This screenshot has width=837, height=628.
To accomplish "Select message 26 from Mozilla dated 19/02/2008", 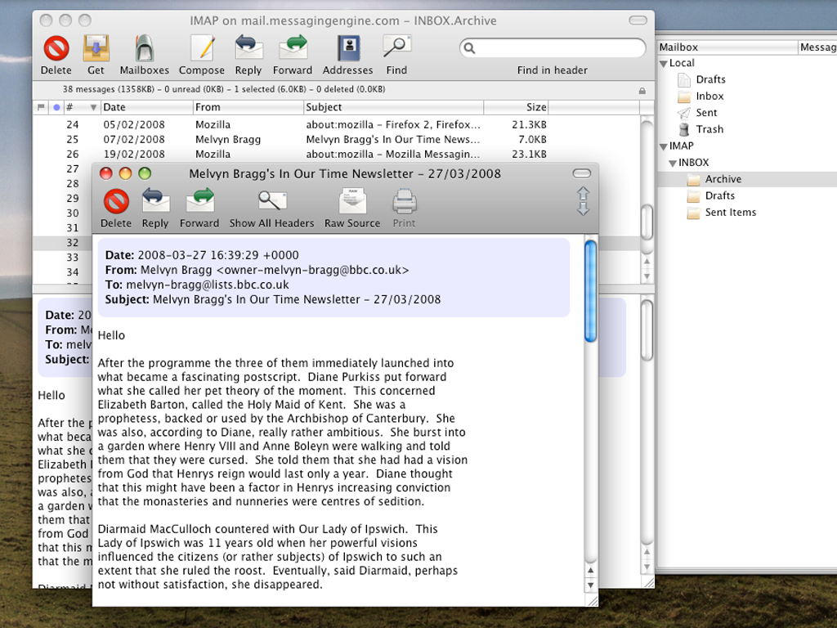I will [336, 155].
